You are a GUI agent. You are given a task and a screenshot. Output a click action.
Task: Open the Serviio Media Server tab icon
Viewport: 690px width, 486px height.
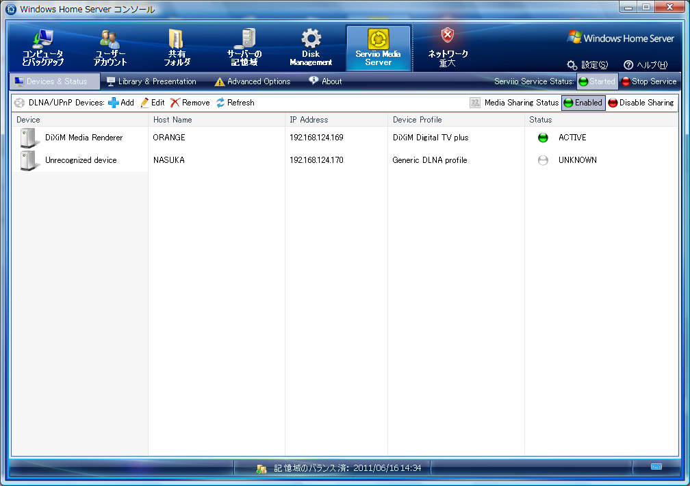(x=379, y=38)
